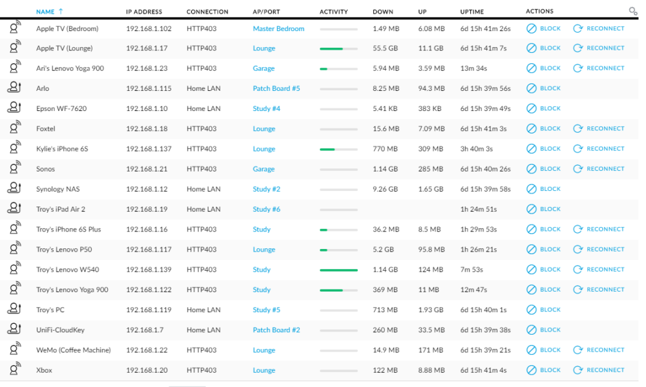Click the wired client icon beside Arlo

pyautogui.click(x=14, y=88)
